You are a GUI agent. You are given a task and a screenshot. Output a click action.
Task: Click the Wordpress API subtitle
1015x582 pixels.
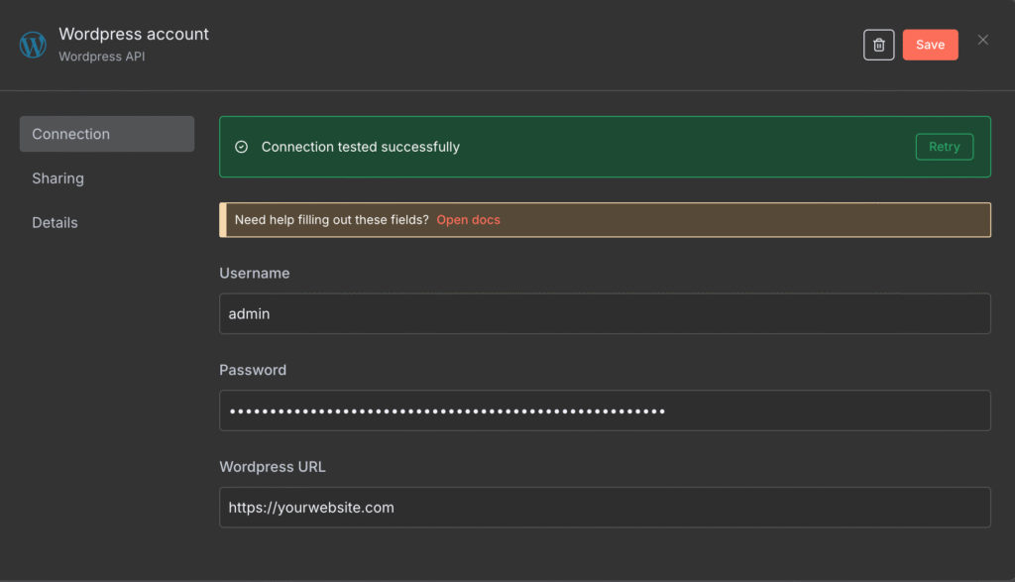coord(101,57)
